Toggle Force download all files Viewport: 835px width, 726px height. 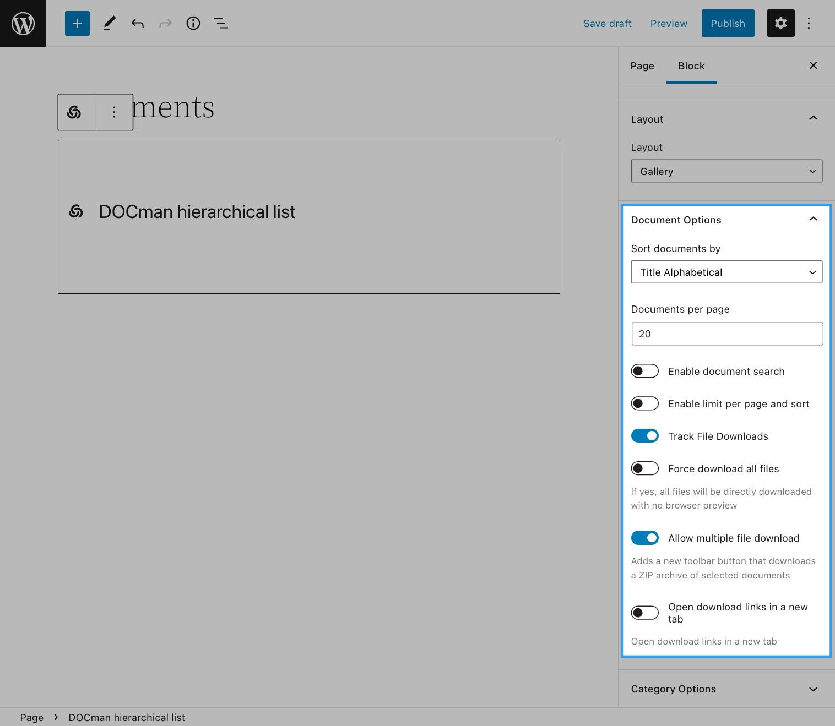644,469
